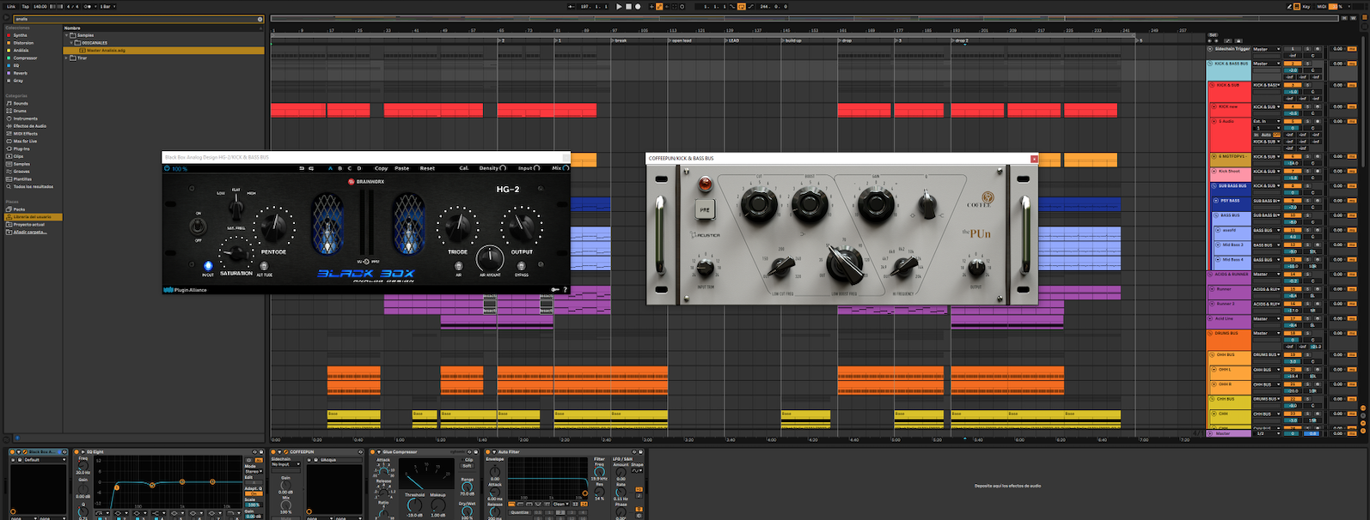The width and height of the screenshot is (1370, 520).
Task: Click Copy in the Black Box toolbar
Action: 382,168
